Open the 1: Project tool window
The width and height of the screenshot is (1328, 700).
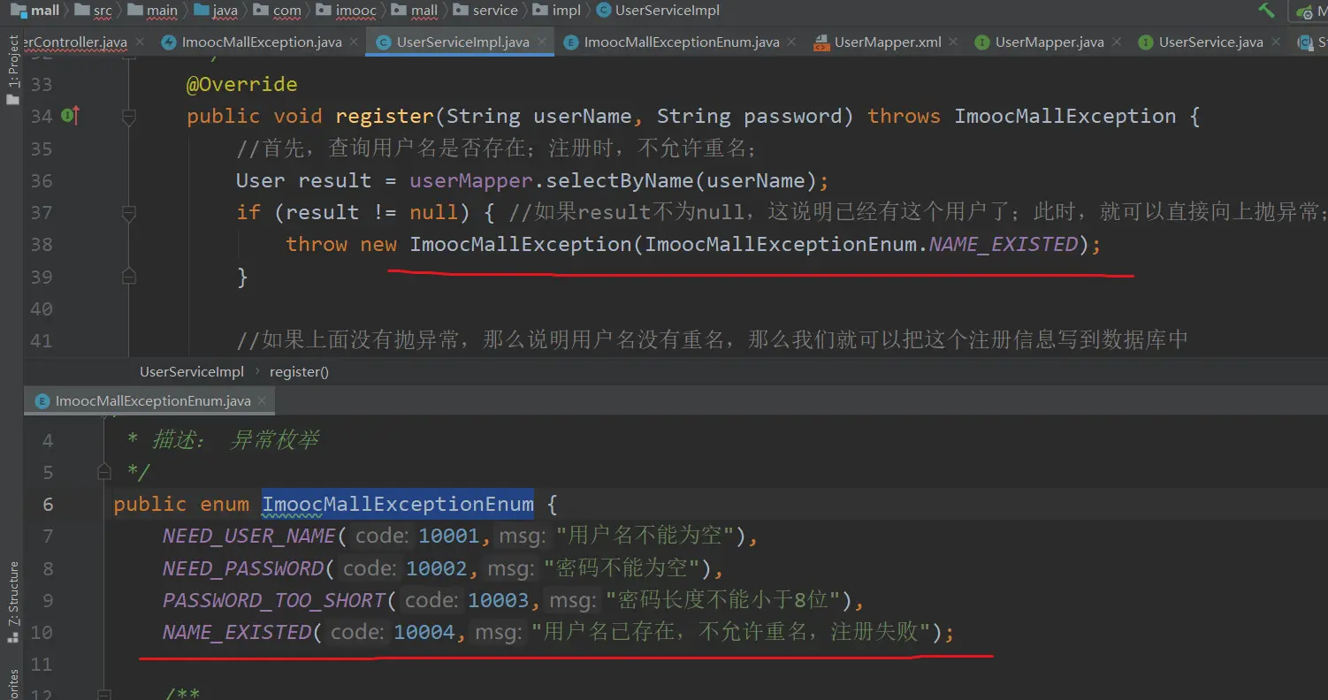pos(12,71)
